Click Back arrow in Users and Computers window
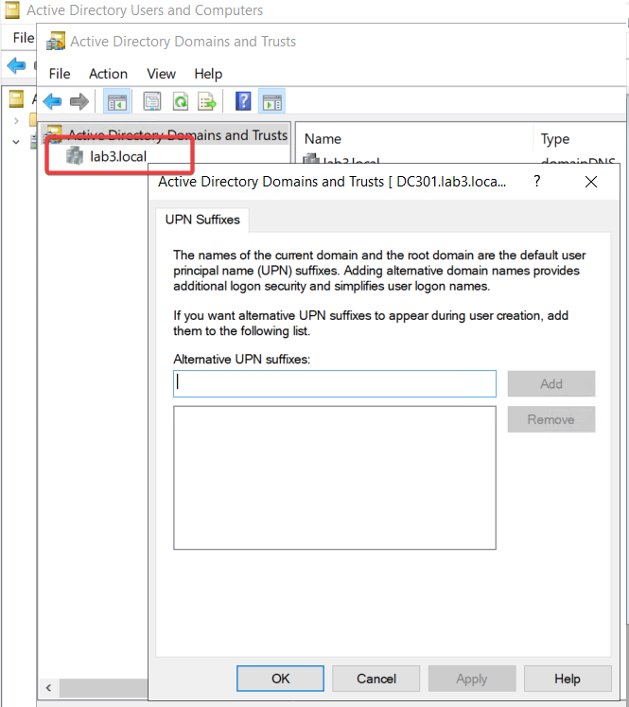629x707 pixels. [17, 65]
